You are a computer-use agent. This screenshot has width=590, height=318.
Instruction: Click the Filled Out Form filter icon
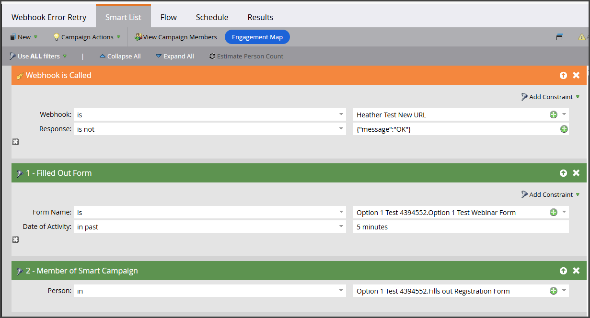20,173
